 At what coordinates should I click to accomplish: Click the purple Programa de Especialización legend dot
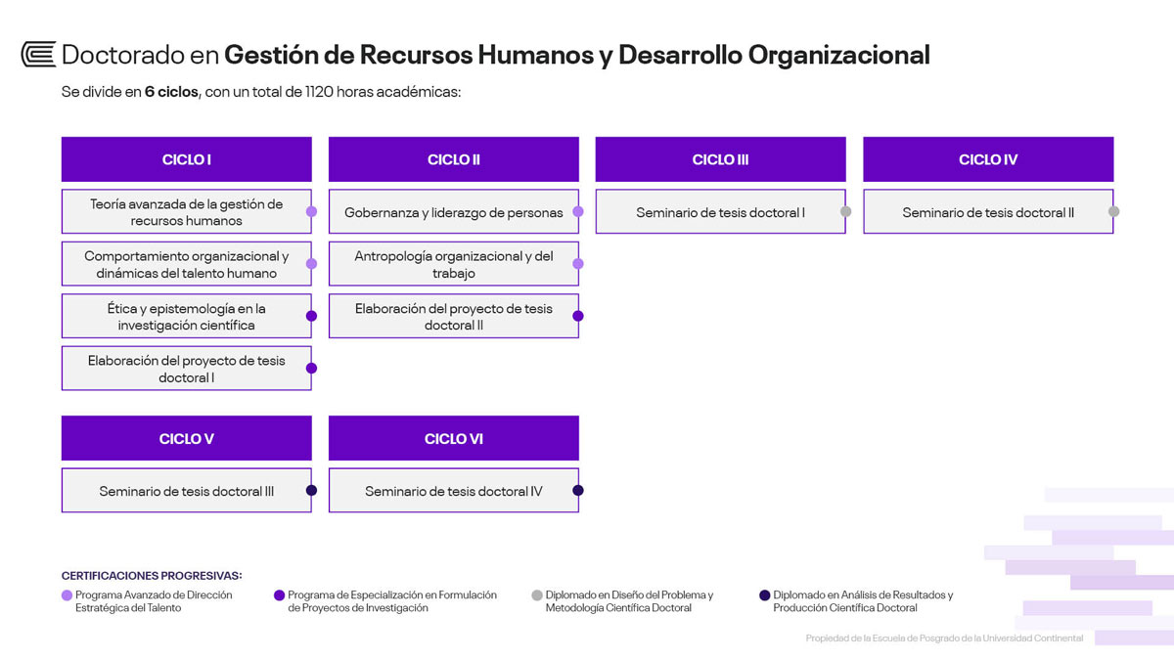tap(280, 594)
